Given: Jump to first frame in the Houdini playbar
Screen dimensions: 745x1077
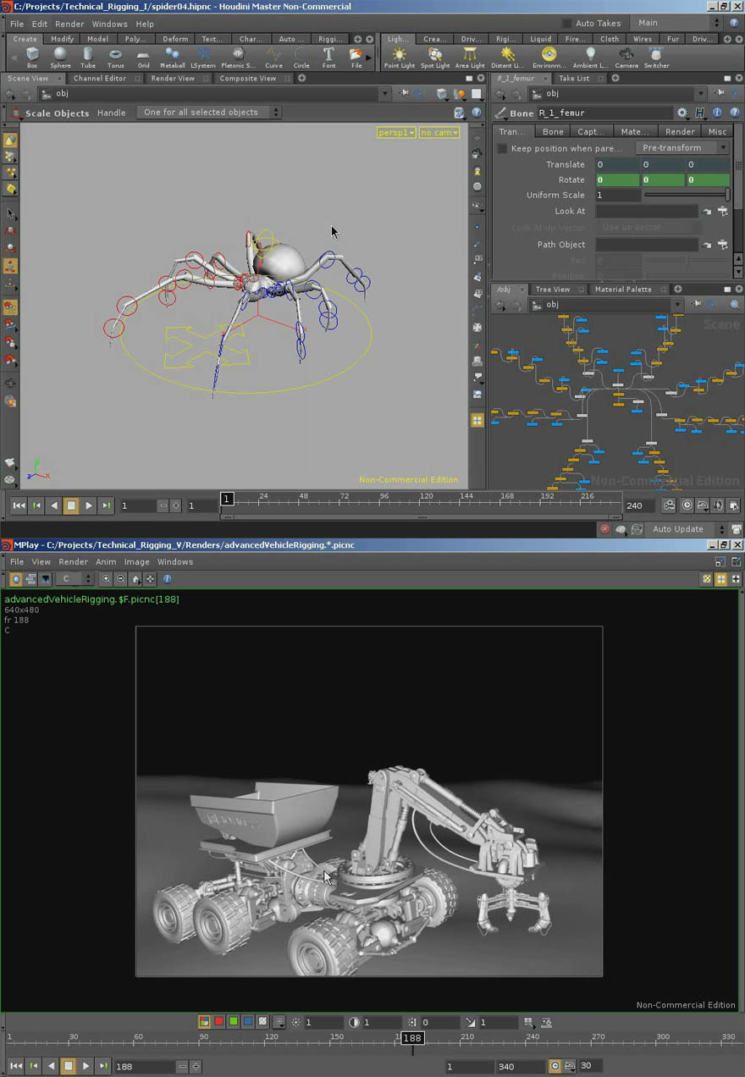Looking at the screenshot, I should 19,505.
